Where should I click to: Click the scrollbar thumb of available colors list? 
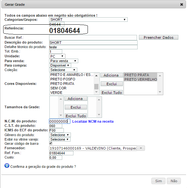point(96,86)
